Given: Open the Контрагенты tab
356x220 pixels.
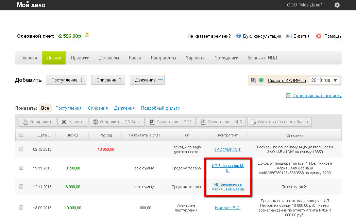Looking at the screenshot, I should [163, 58].
